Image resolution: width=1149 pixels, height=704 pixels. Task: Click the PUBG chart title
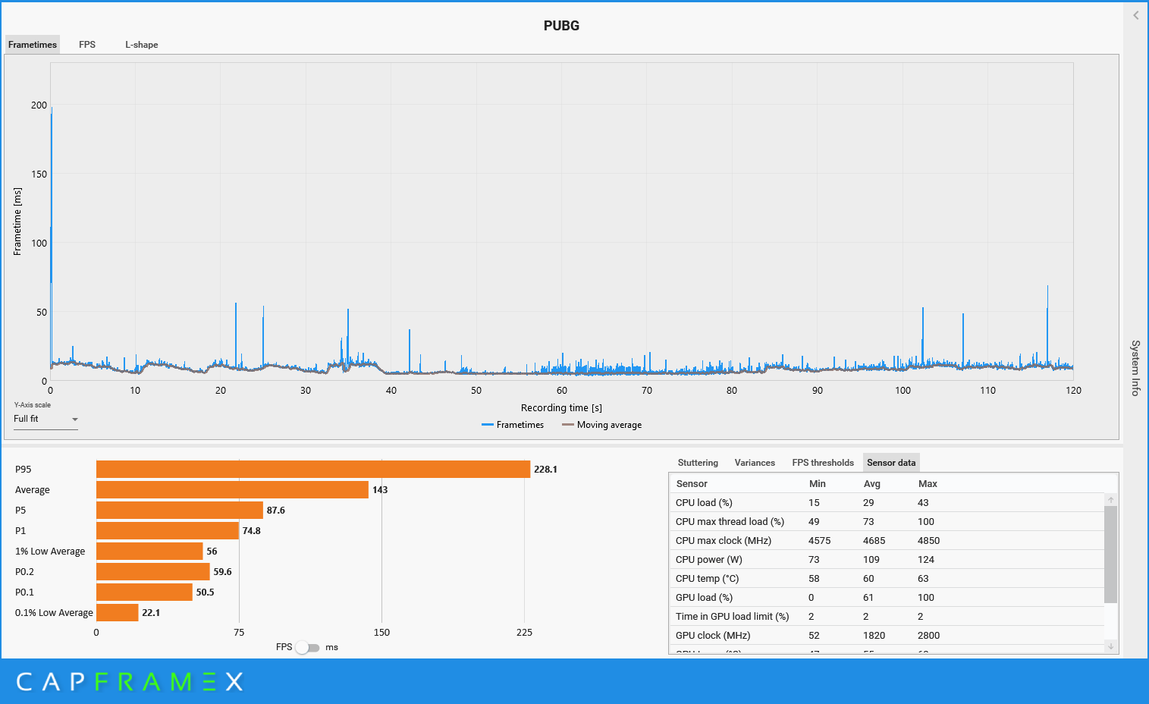(x=561, y=26)
